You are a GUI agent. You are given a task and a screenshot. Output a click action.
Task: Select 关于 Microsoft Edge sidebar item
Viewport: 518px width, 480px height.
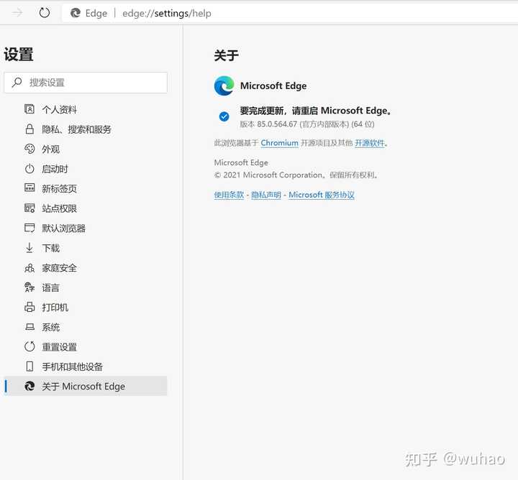[86, 386]
